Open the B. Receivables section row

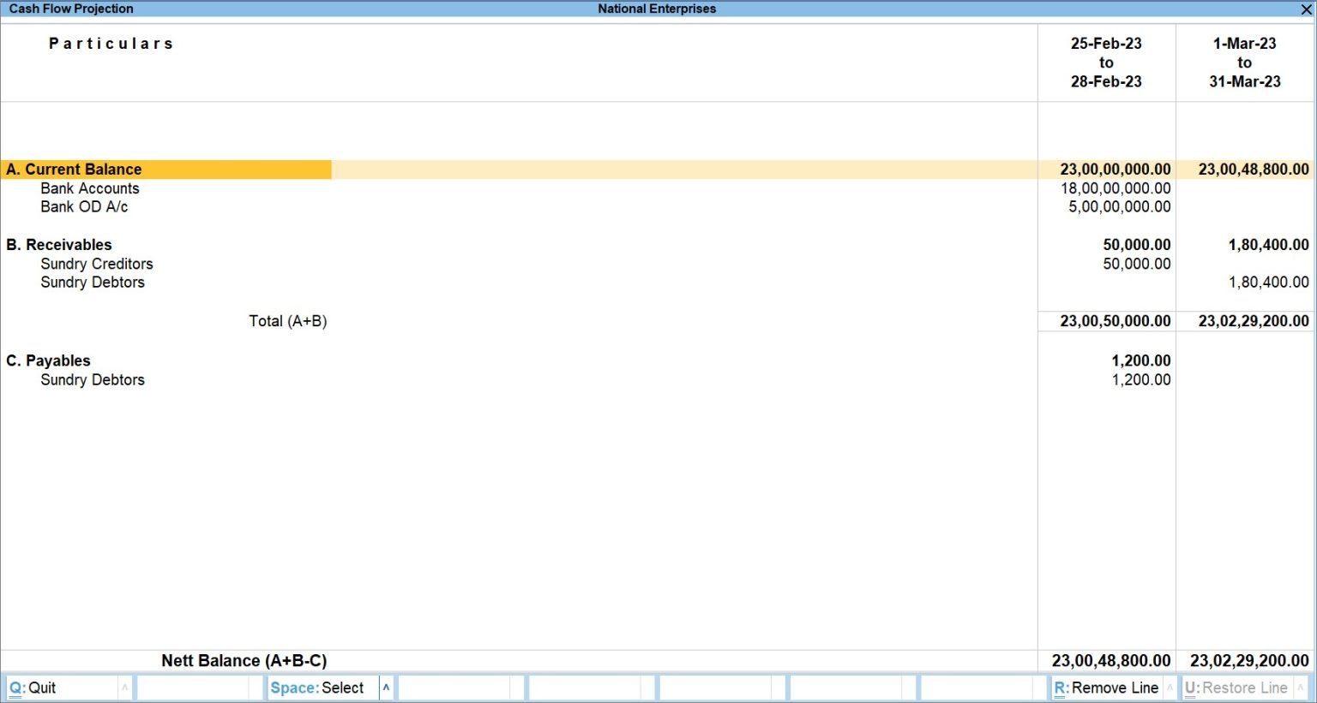pos(59,244)
